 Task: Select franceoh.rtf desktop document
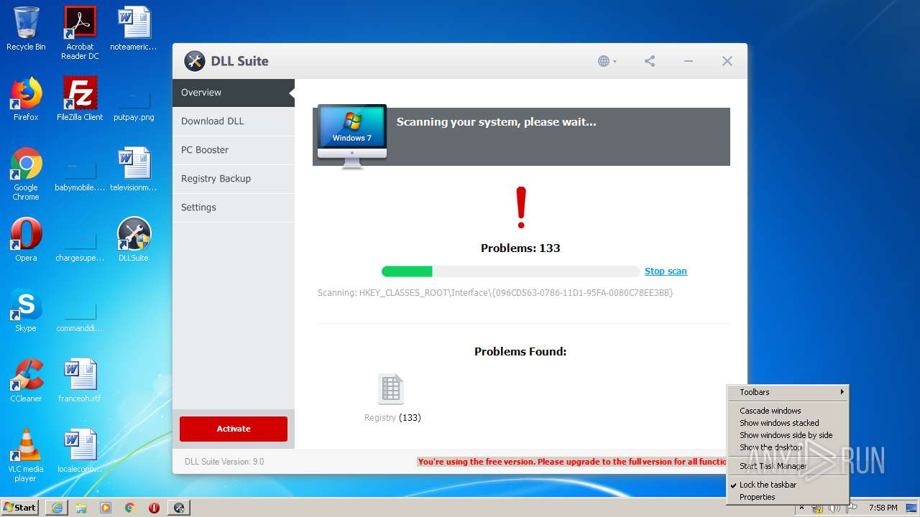tap(80, 381)
